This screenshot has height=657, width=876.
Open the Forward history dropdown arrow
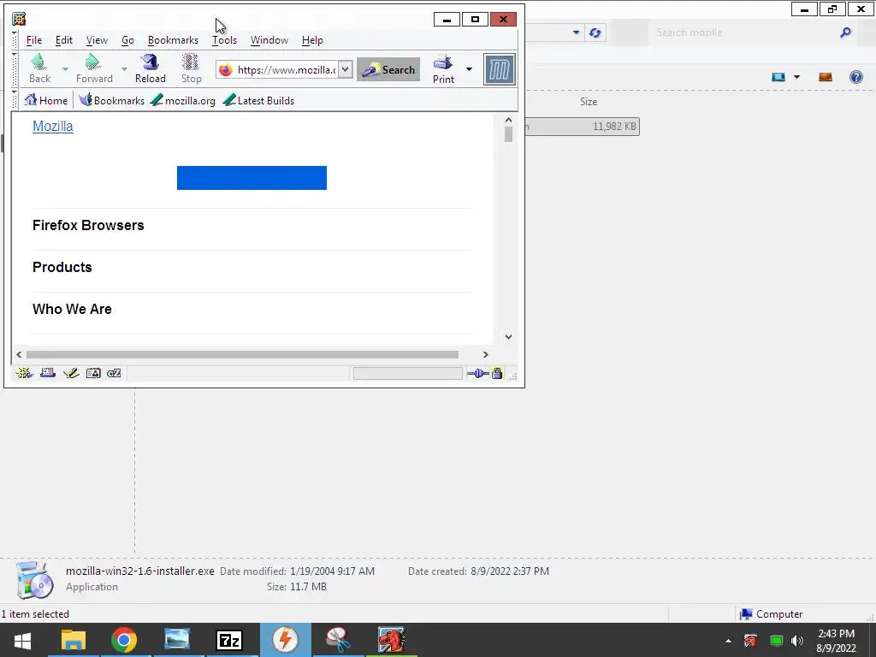point(124,69)
